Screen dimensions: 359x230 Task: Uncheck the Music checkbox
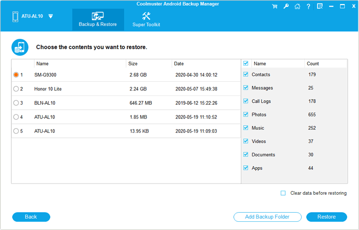[x=246, y=128]
